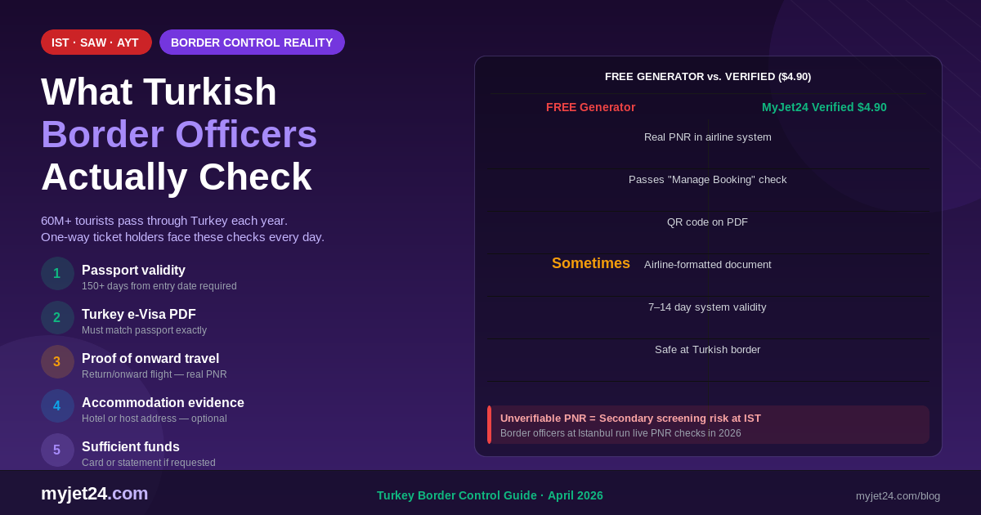The width and height of the screenshot is (981, 515).
Task: Select the Passes "Manage Booking" check row
Action: point(707,180)
